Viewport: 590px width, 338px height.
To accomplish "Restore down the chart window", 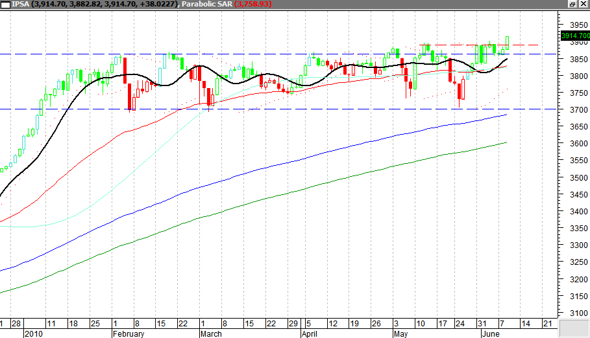I will [572, 4].
